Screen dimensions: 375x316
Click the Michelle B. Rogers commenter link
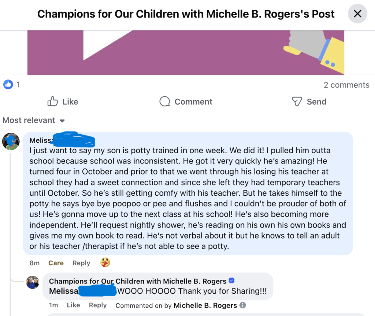point(205,305)
